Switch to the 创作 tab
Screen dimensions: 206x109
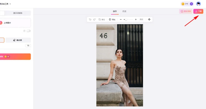[115, 11]
